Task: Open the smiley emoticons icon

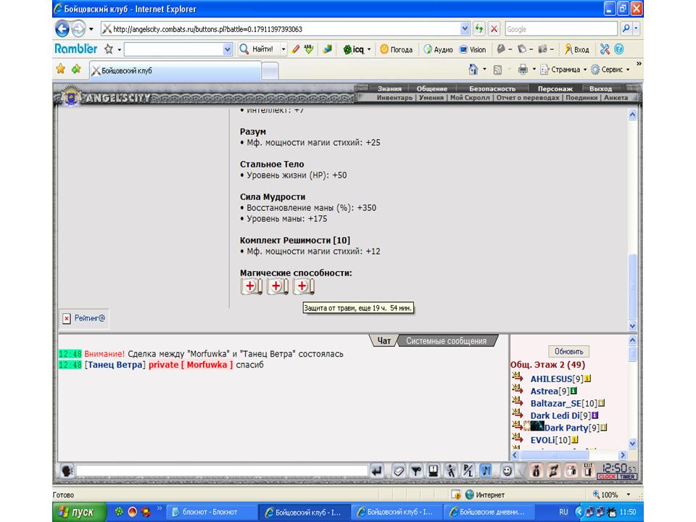Action: click(x=507, y=471)
